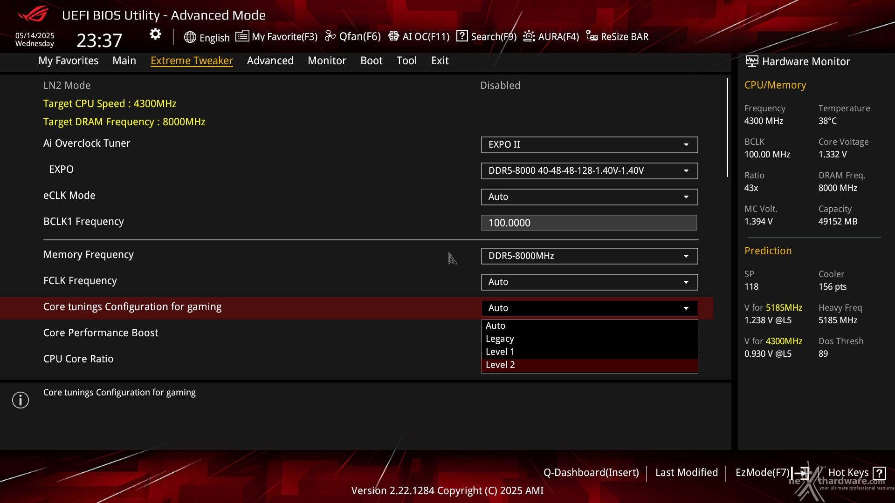Open FCLK Frequency dropdown
Screen dimensions: 895x503
click(x=589, y=282)
